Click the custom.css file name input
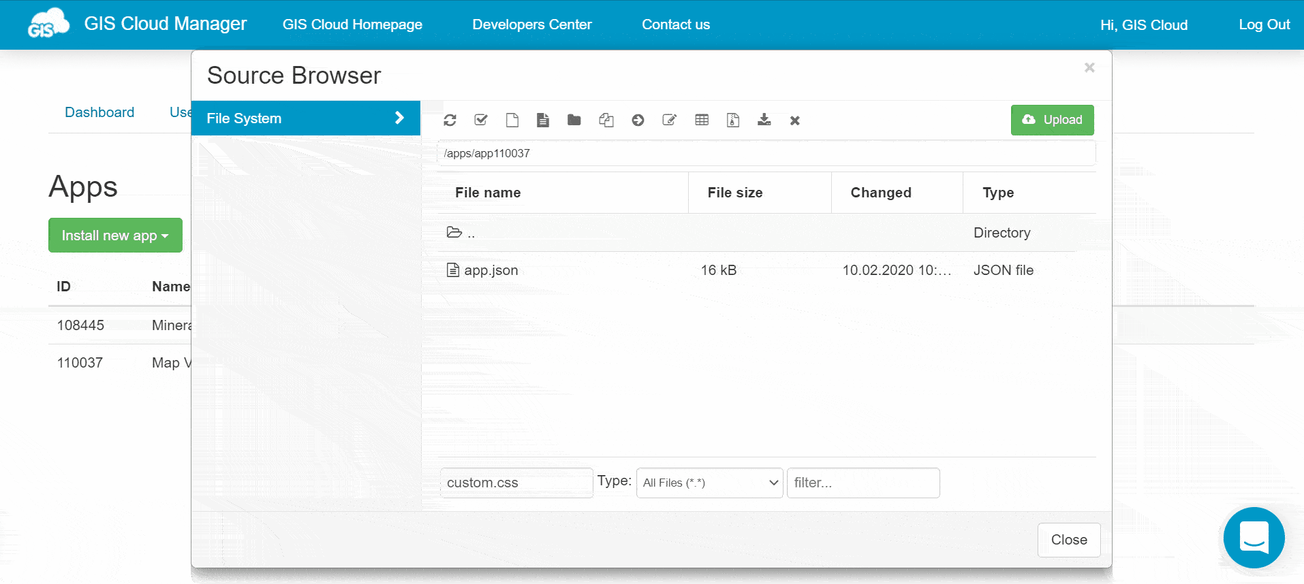Screen dimensions: 1304x584 [x=516, y=483]
